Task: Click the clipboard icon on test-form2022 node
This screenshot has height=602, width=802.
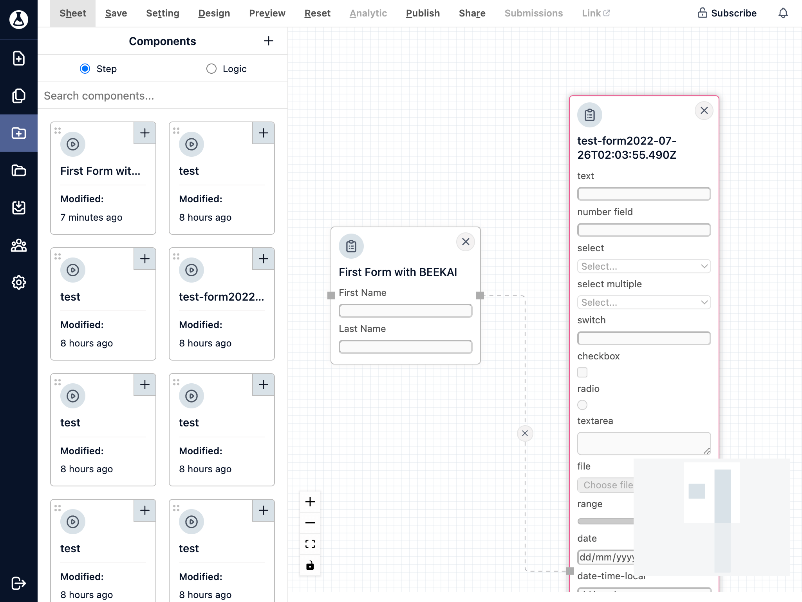Action: tap(590, 115)
